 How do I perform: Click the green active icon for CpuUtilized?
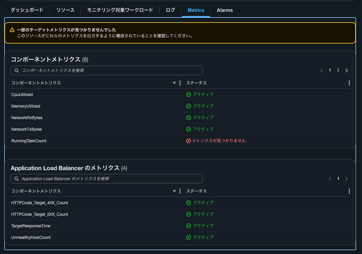188,95
